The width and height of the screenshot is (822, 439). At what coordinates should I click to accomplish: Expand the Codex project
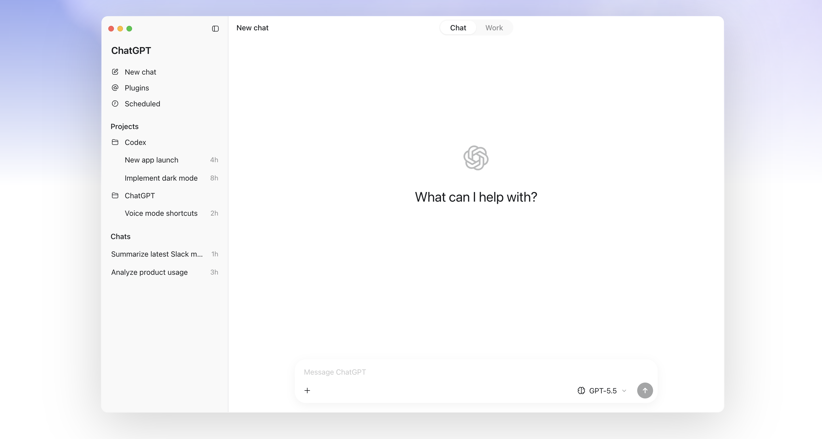[x=165, y=142]
